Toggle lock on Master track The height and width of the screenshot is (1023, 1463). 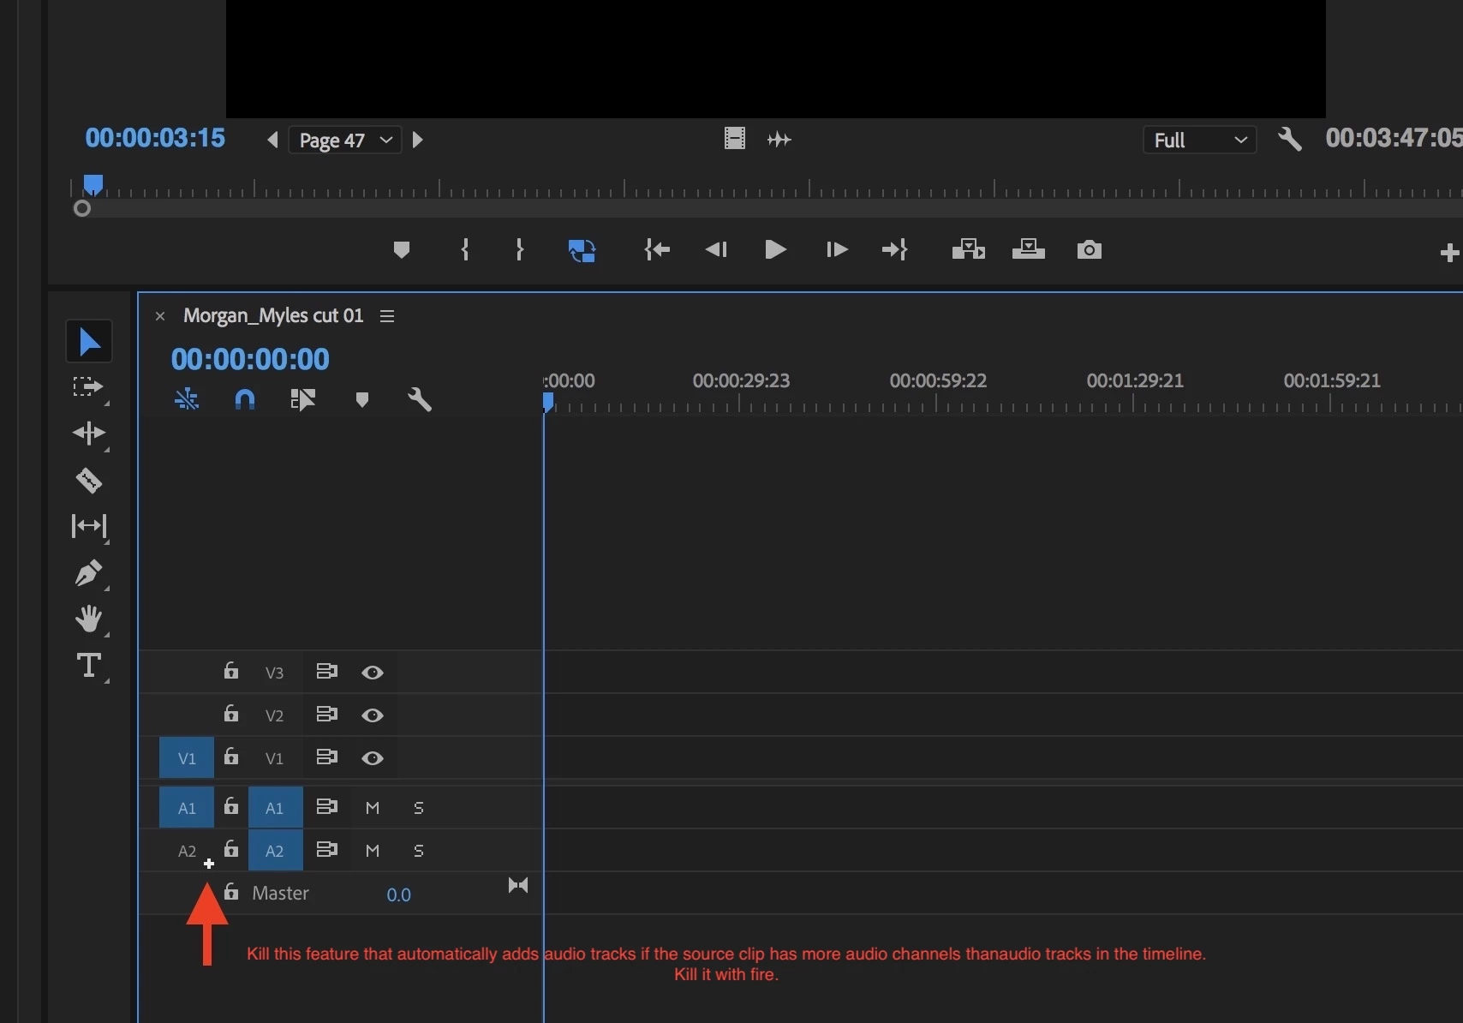(231, 892)
